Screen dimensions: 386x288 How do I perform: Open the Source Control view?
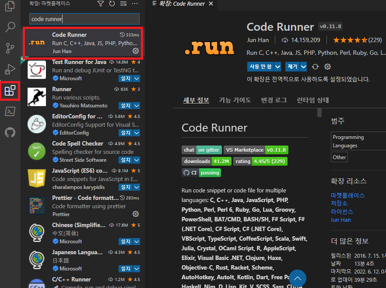(x=10, y=48)
